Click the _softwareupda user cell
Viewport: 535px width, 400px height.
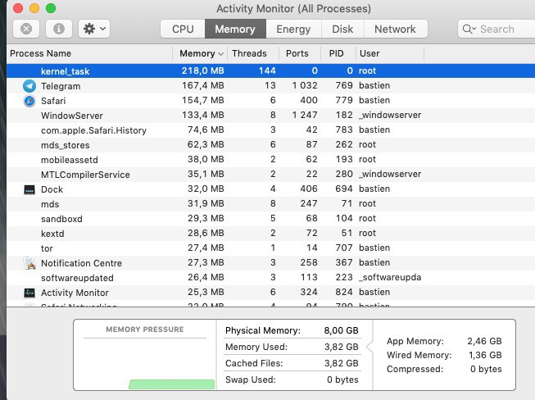(390, 277)
